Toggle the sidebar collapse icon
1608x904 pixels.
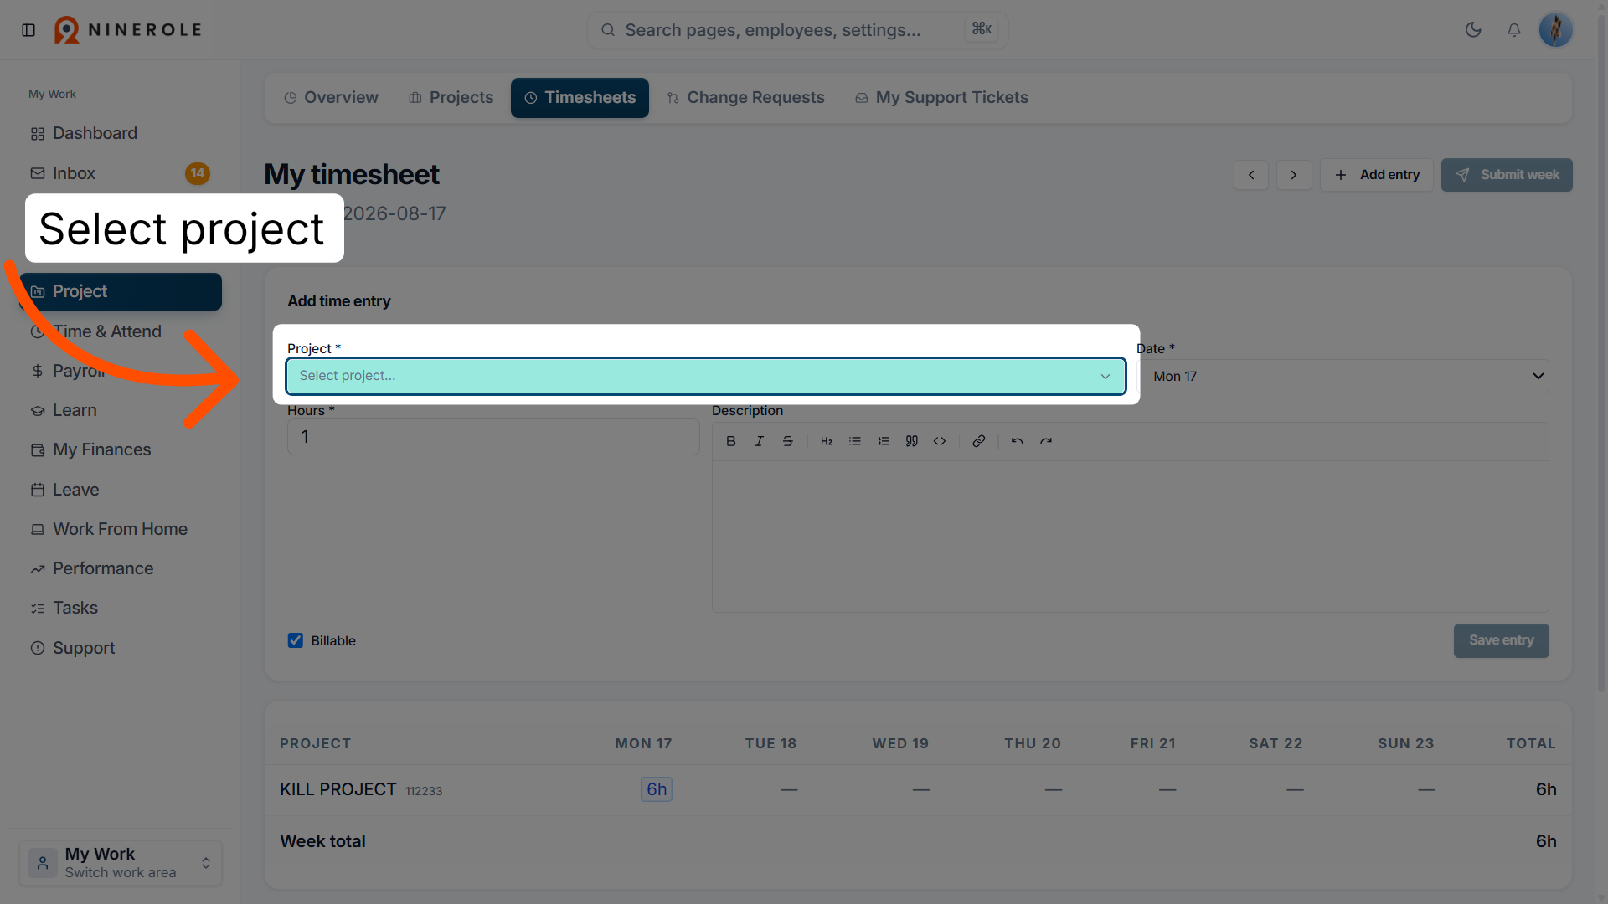pyautogui.click(x=28, y=30)
